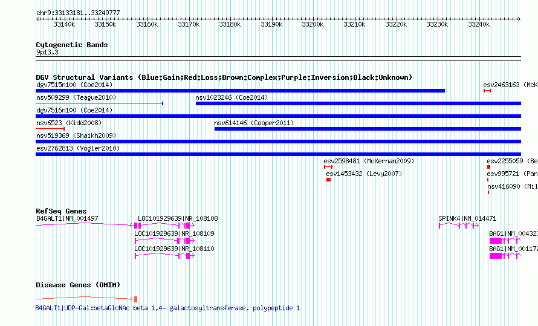Click the esv2762813 (Vogler2010) variant bar
Screen dimensions: 538x326
[278, 154]
